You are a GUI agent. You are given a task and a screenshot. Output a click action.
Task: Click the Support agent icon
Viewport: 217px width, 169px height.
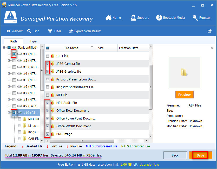[x=133, y=18]
